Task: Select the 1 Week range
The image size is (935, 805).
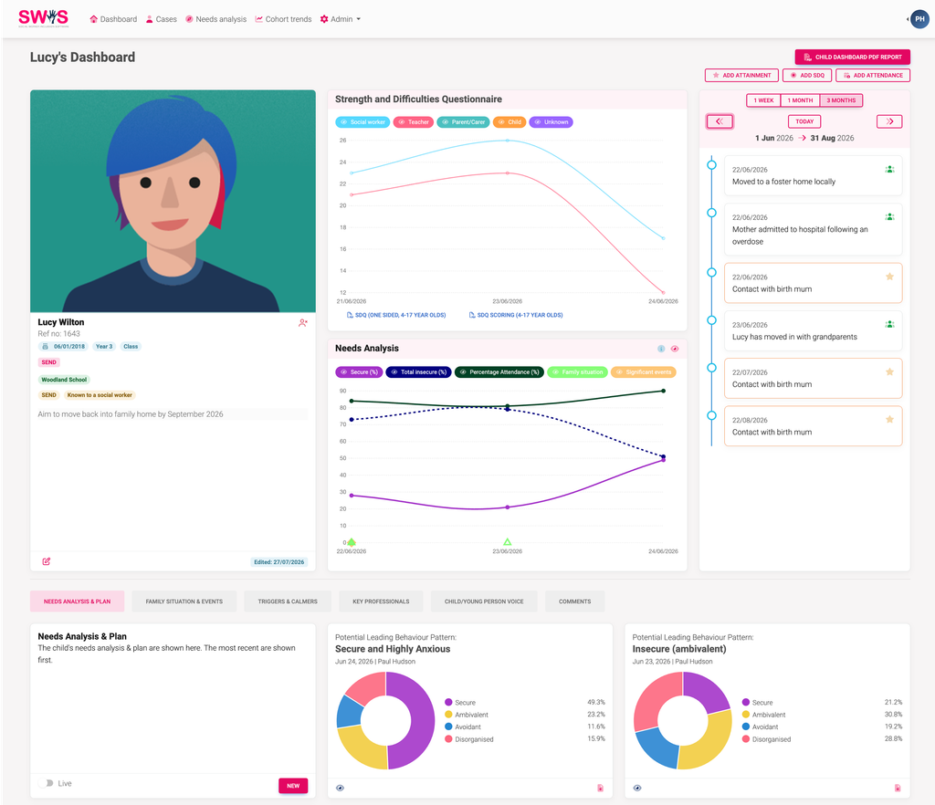Action: pos(764,100)
